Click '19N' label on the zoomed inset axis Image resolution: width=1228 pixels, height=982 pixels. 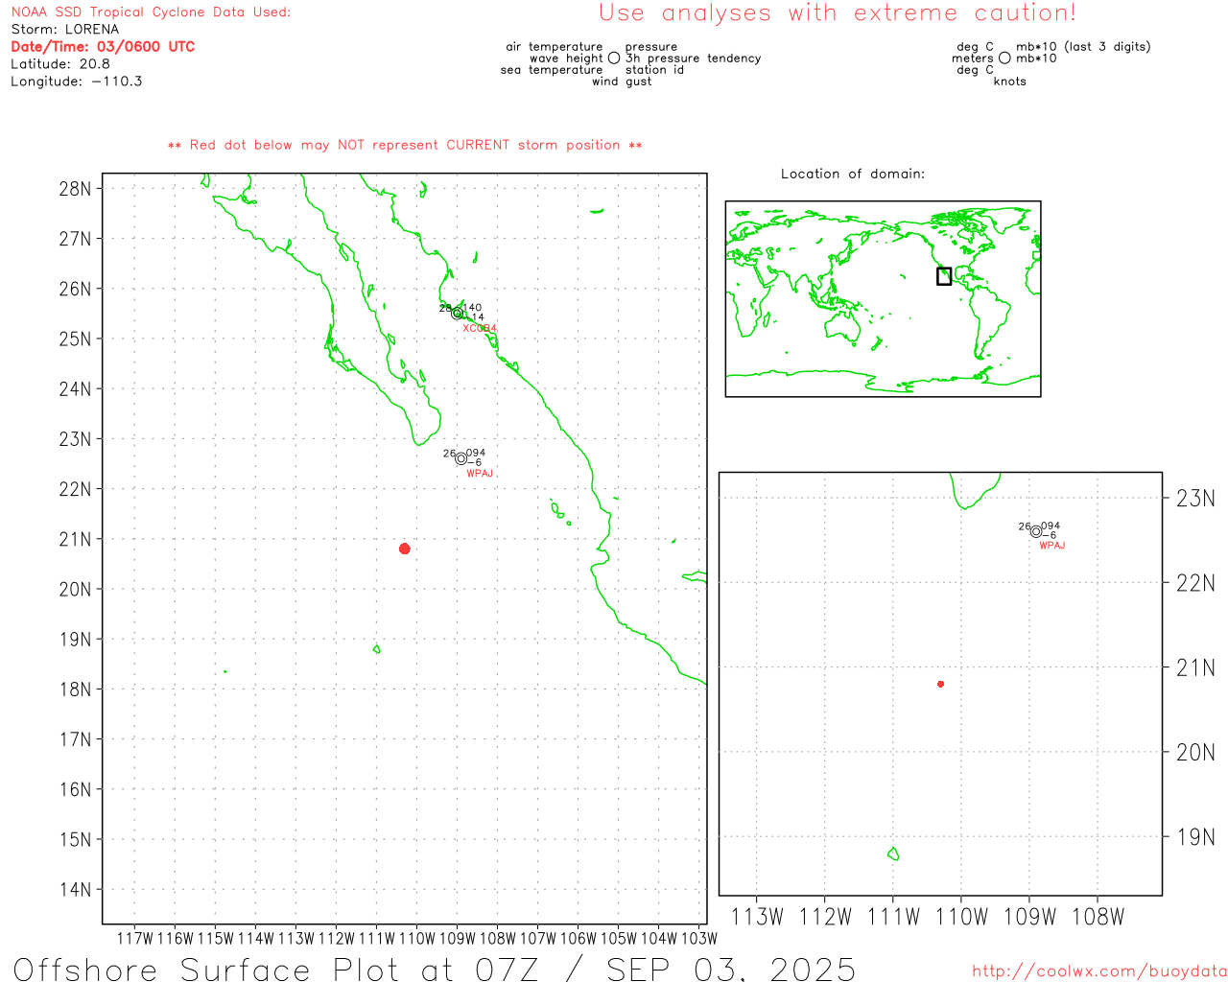coord(1195,837)
